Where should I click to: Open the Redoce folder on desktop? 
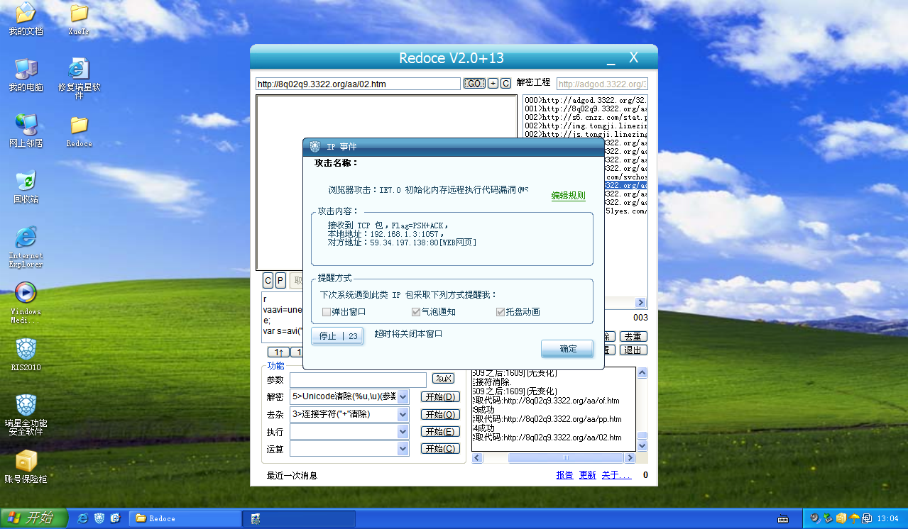(x=79, y=130)
